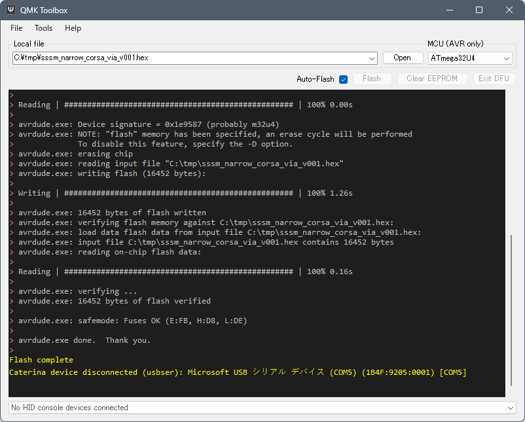Click the 'contains 16452 bytes' log line

[206, 242]
